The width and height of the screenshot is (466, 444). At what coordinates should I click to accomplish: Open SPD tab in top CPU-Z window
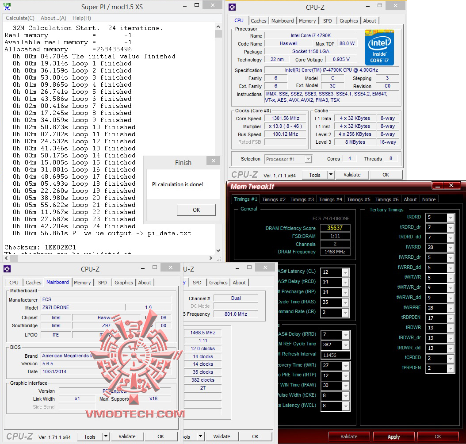click(x=328, y=21)
